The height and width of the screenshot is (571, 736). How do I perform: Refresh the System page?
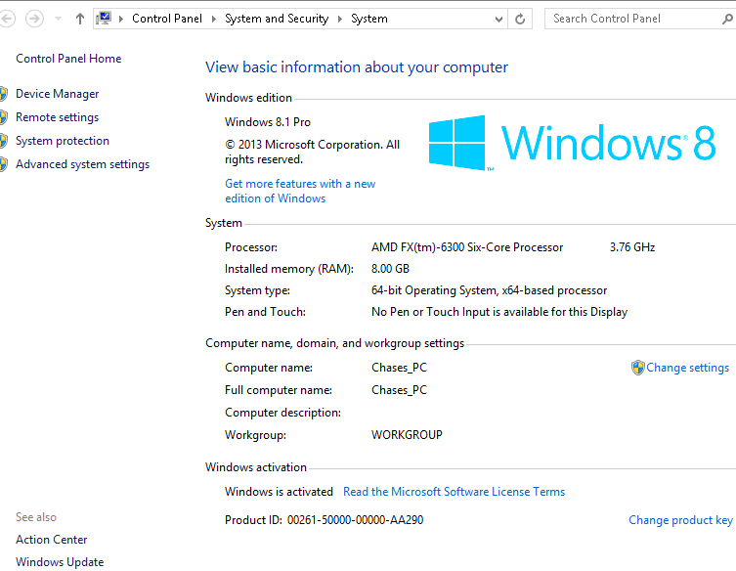tap(520, 20)
